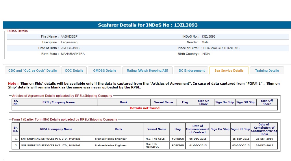This screenshot has height=161, width=291.
Task: Click the Sea Service Details tab
Action: [x=229, y=71]
